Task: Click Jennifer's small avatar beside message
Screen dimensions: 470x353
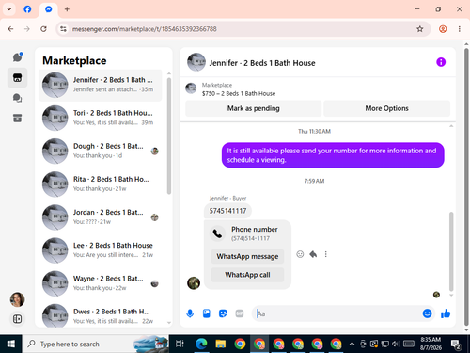Action: 194,283
